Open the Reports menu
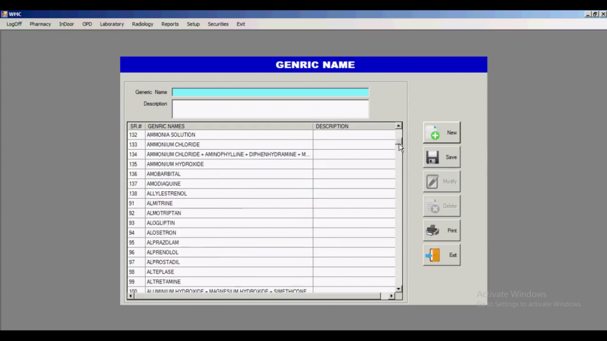This screenshot has height=341, width=607. (x=170, y=24)
